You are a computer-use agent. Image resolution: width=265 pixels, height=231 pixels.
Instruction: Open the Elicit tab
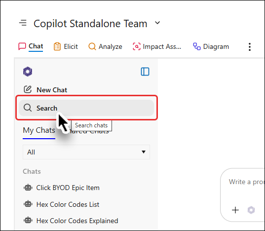click(66, 46)
